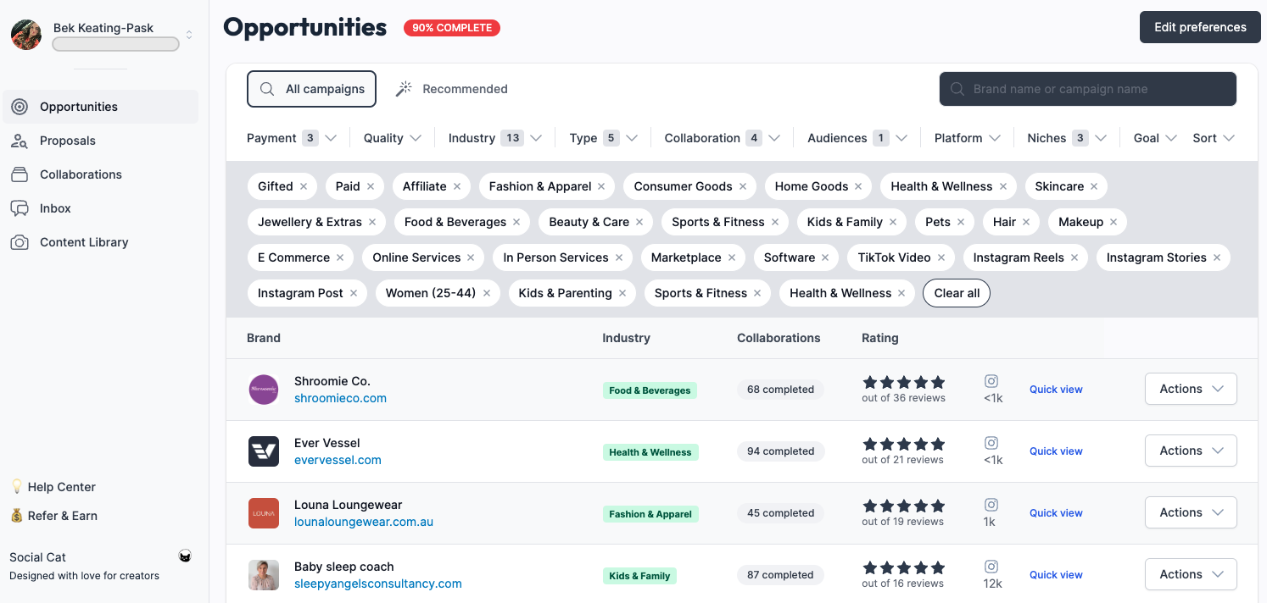Open the Shroomie Co. brand logo
The width and height of the screenshot is (1267, 603).
(264, 390)
